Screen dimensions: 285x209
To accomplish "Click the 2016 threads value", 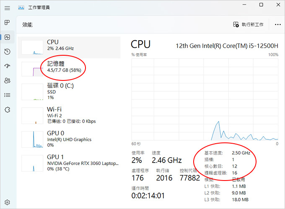I will click(x=164, y=178).
